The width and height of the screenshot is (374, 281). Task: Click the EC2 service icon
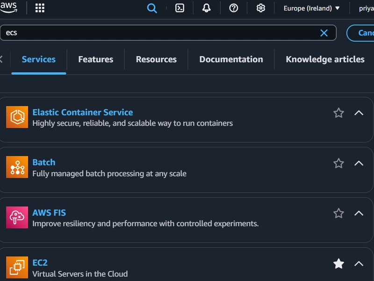(17, 267)
